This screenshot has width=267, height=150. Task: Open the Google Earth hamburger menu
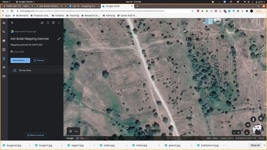(x=4, y=23)
